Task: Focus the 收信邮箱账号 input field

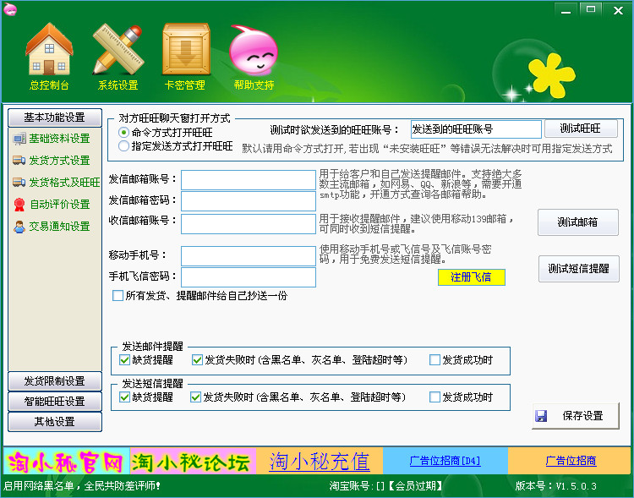Action: tap(249, 224)
